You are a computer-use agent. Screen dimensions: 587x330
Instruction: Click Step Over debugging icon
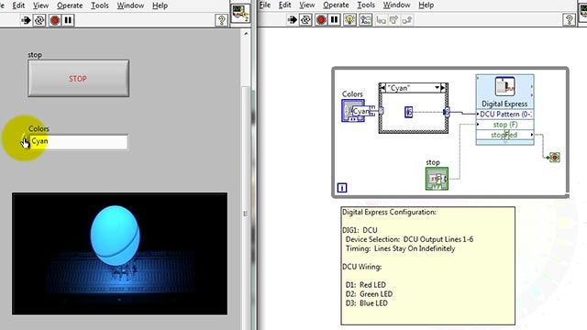[x=393, y=20]
